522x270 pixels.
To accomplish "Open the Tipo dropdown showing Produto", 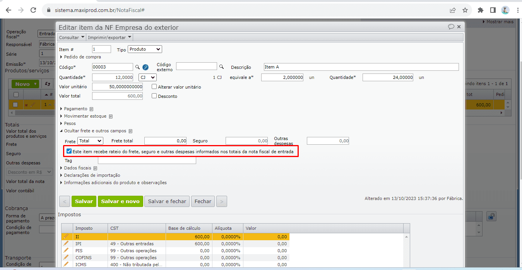I will click(x=145, y=49).
